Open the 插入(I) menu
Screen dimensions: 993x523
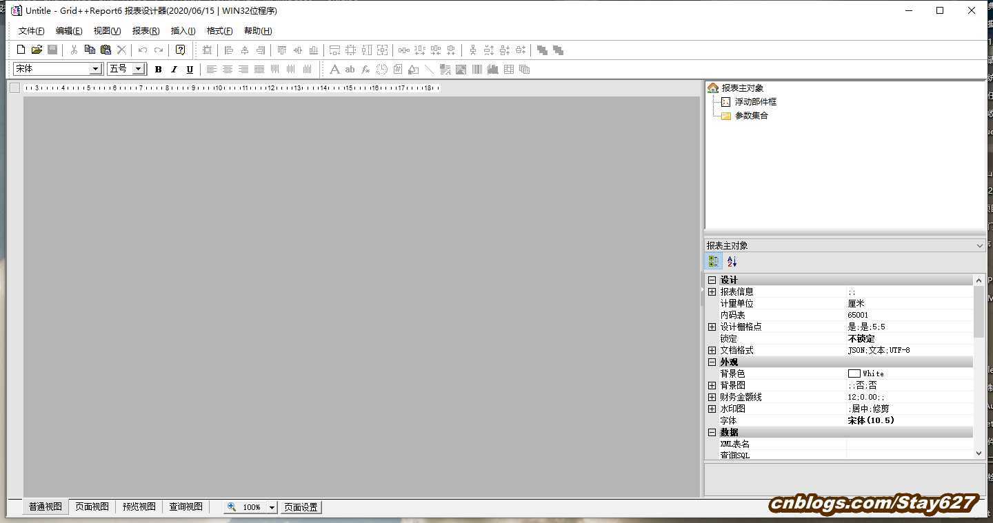click(x=183, y=31)
